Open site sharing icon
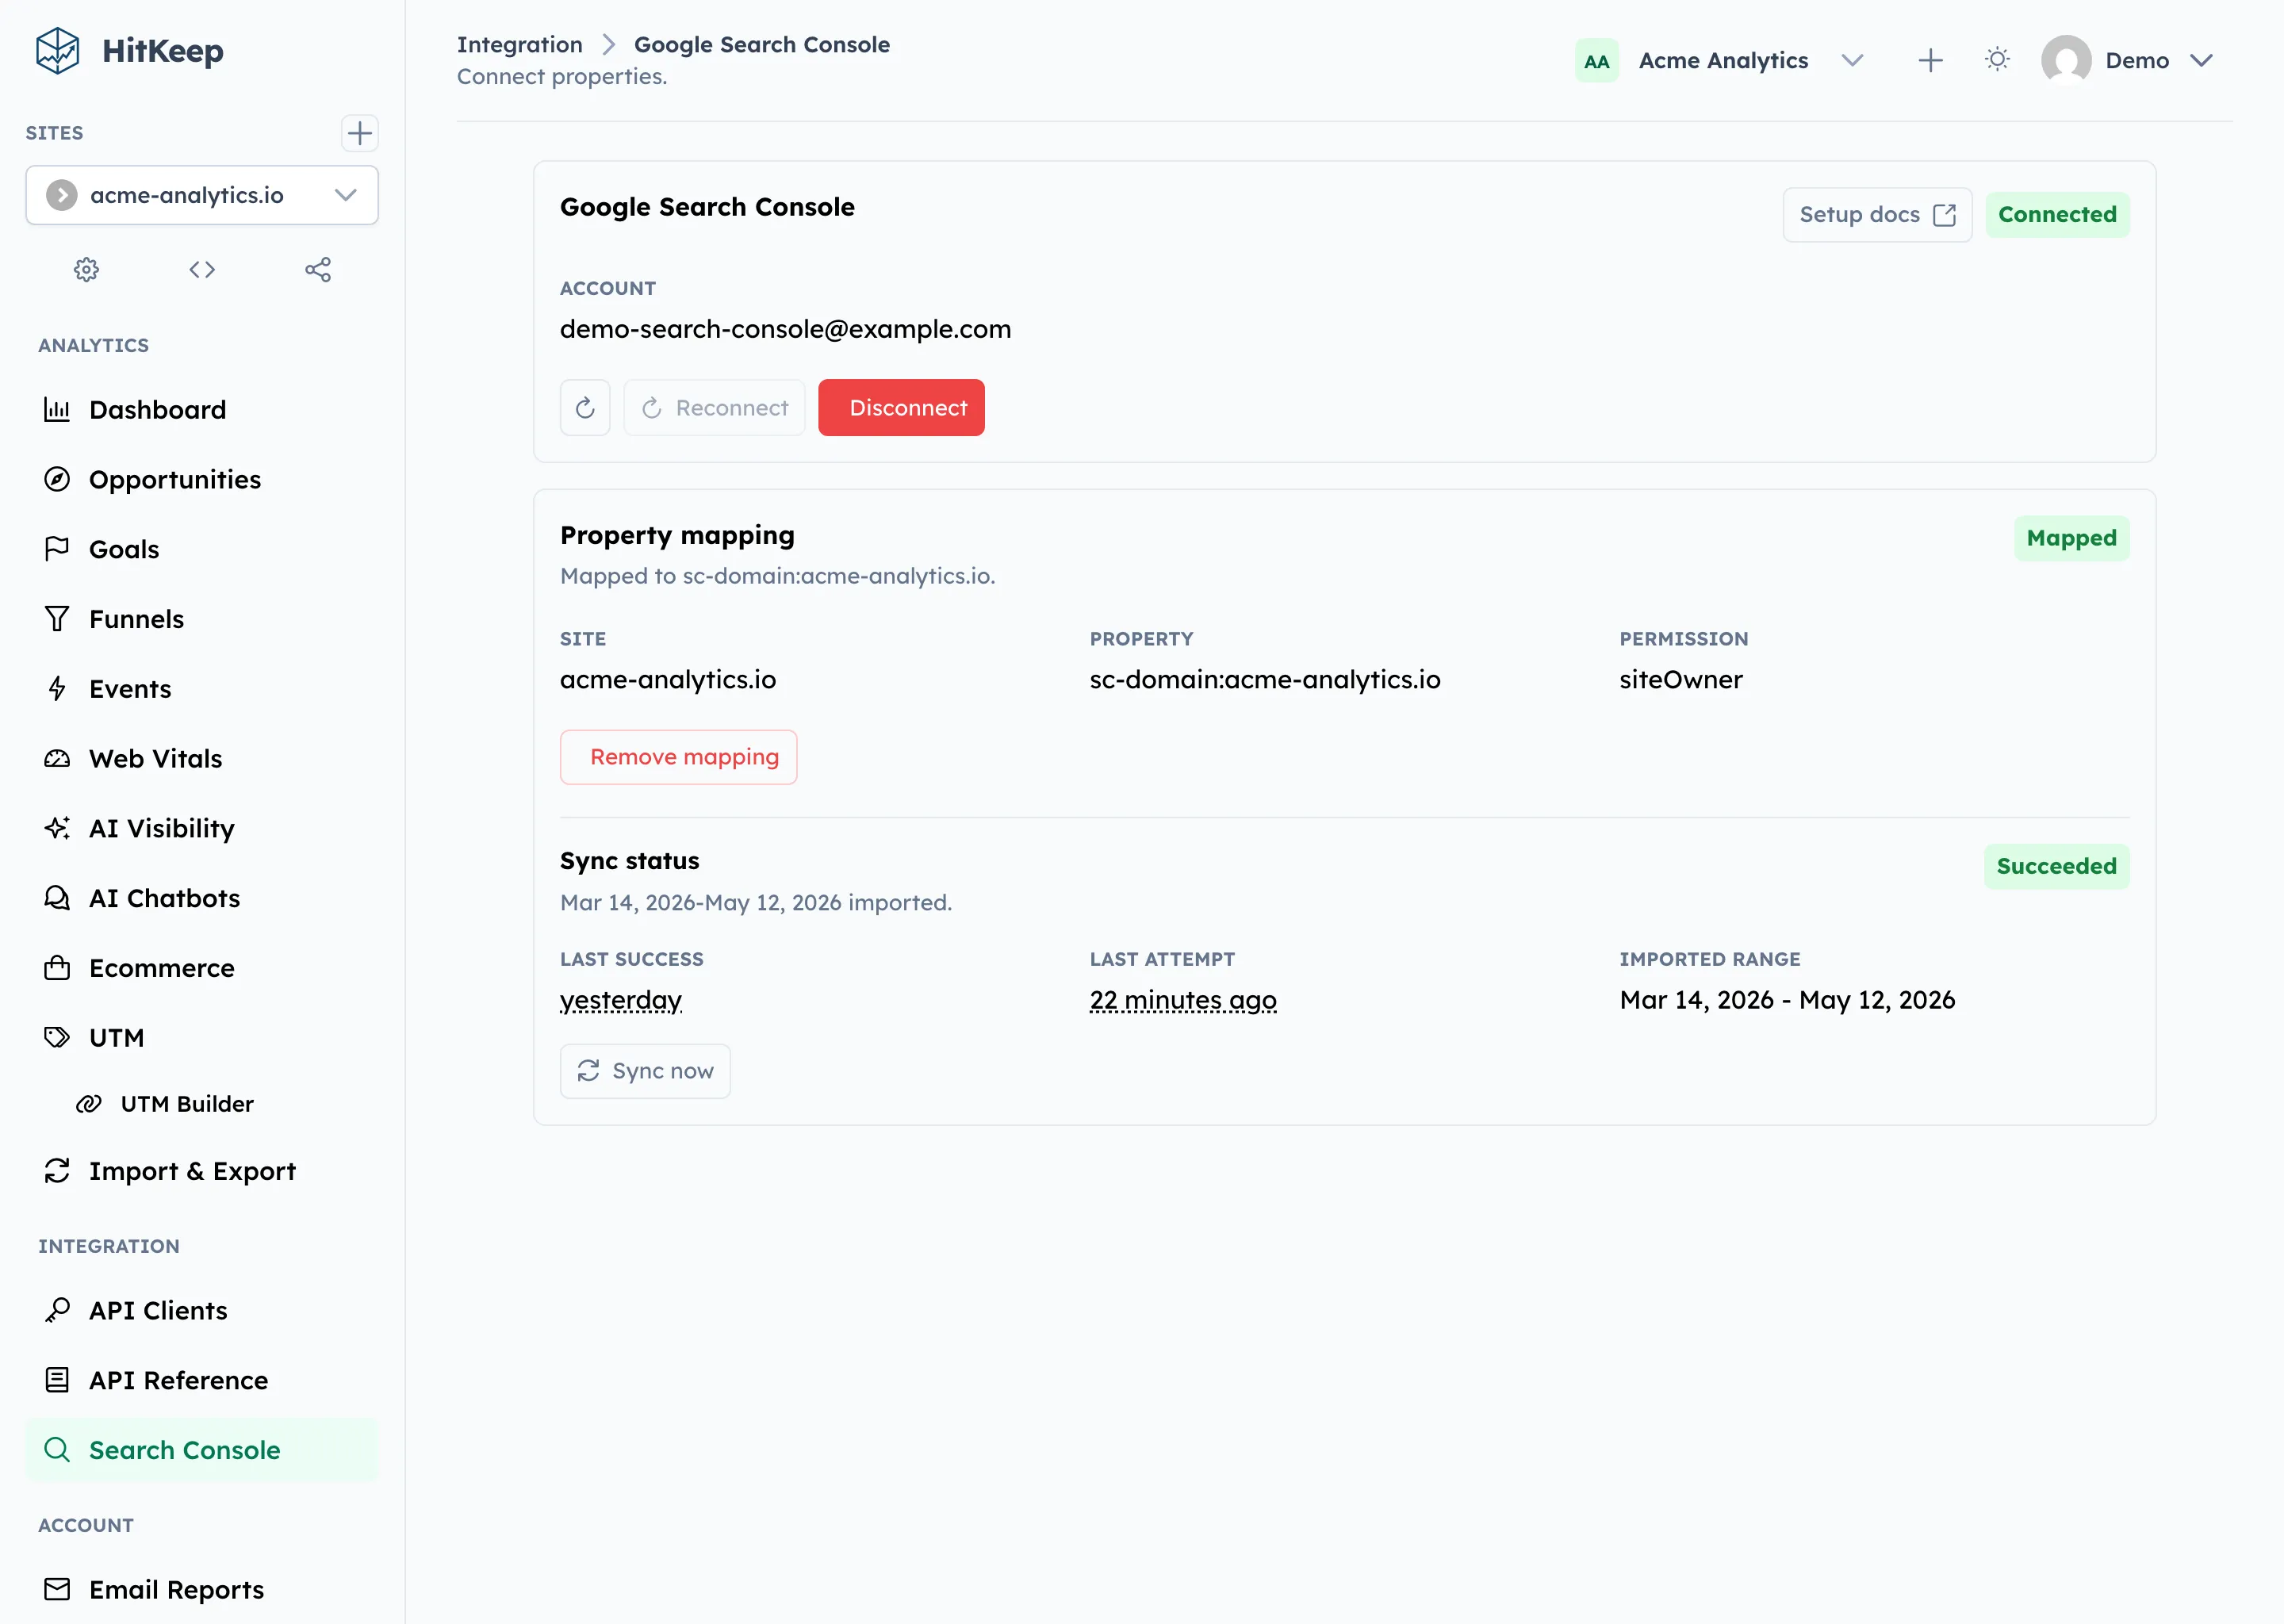Viewport: 2284px width, 1624px height. [318, 269]
